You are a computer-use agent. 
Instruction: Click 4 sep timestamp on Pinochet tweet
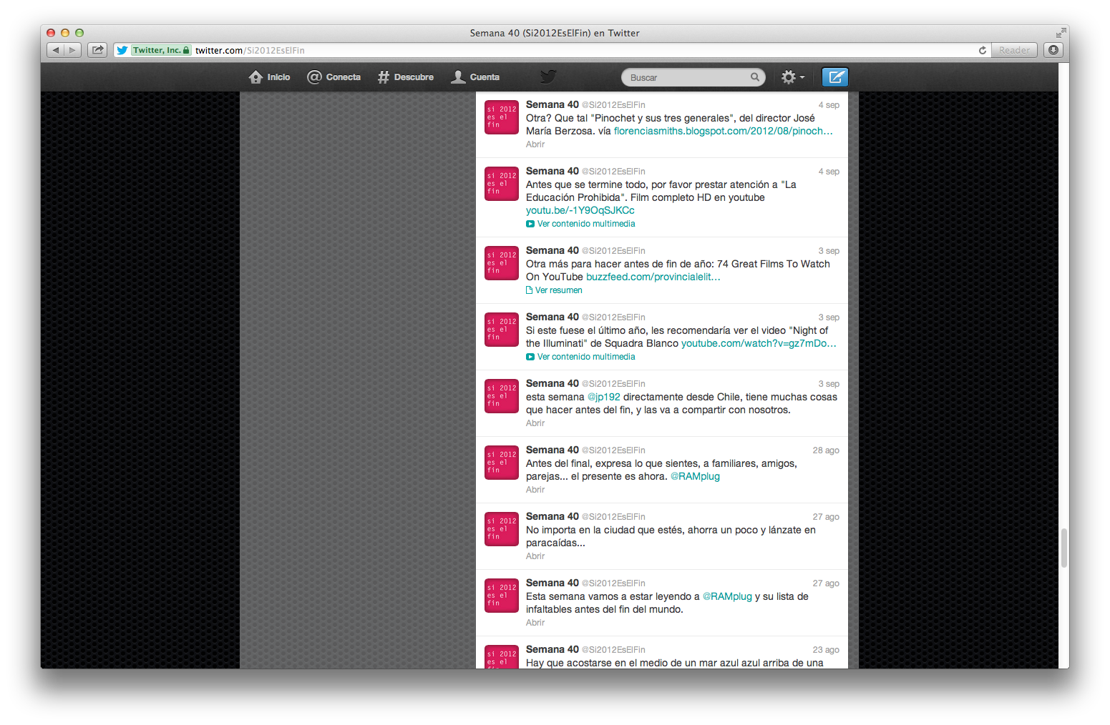[x=829, y=105]
